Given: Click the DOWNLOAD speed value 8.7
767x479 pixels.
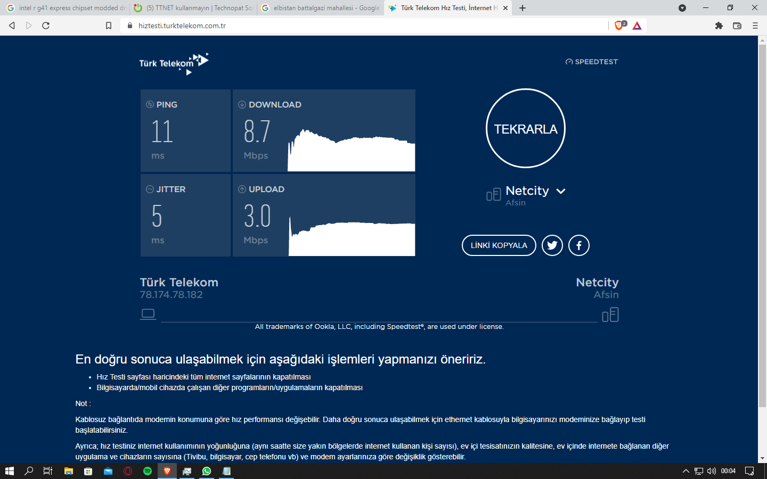Looking at the screenshot, I should 257,131.
